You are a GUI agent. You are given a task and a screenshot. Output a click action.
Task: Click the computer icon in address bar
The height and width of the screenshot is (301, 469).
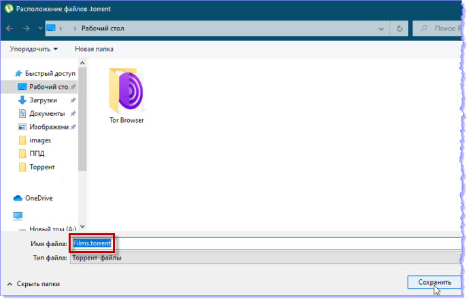tap(51, 28)
